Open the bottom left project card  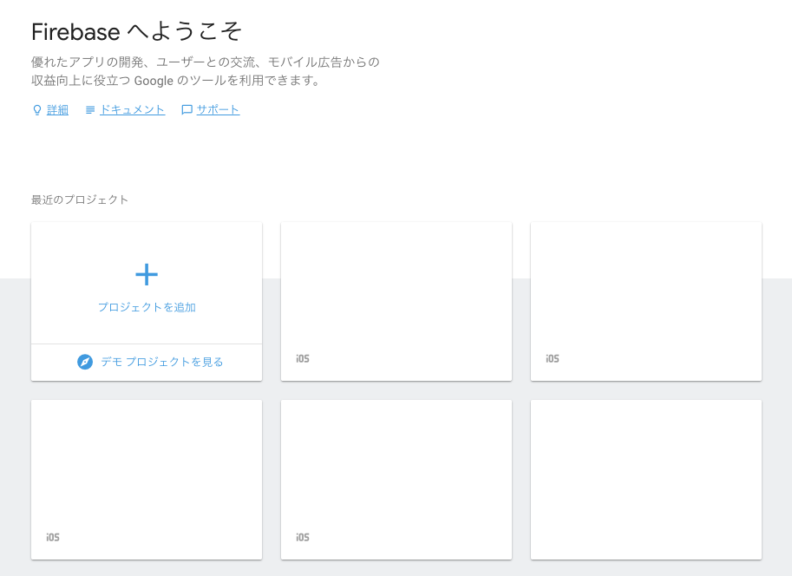146,479
